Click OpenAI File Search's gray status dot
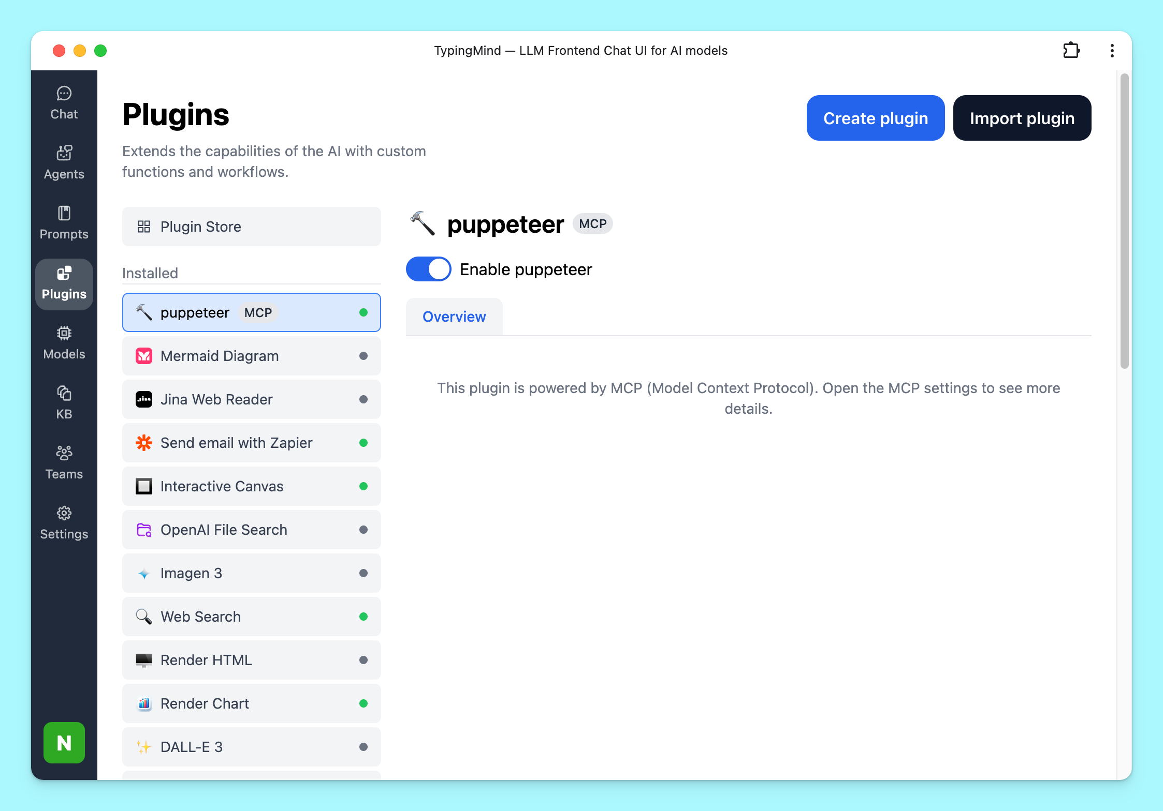This screenshot has height=811, width=1163. (364, 530)
